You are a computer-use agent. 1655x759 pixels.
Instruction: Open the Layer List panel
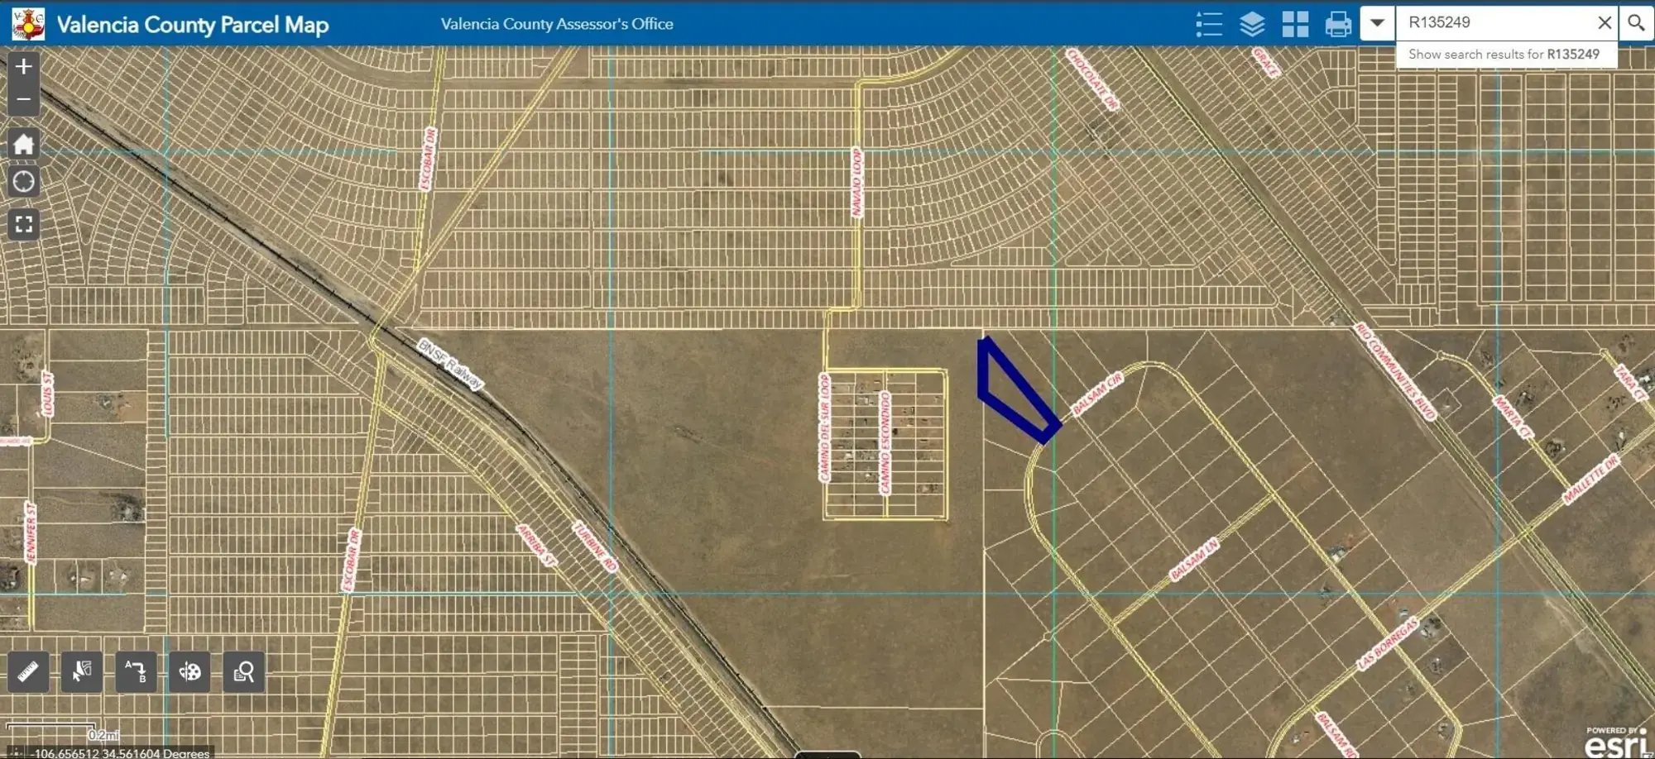(x=1252, y=24)
